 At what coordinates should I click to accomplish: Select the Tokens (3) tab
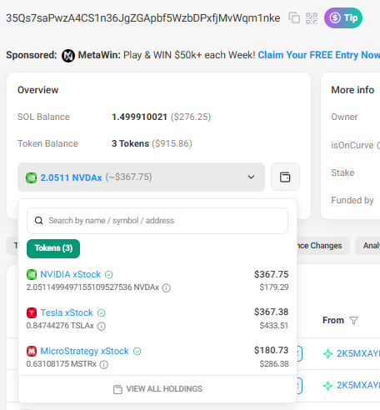tap(53, 248)
